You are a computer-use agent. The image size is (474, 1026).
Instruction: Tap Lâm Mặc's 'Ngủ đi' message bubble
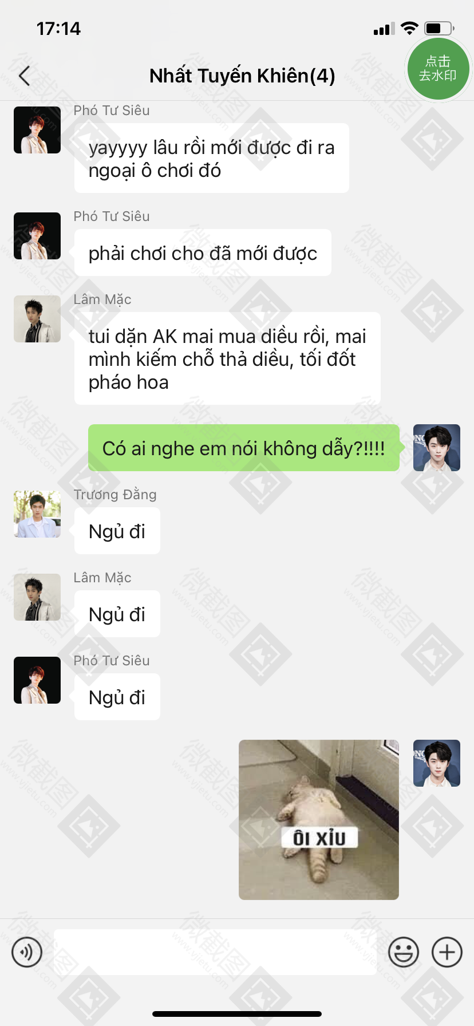pyautogui.click(x=117, y=614)
